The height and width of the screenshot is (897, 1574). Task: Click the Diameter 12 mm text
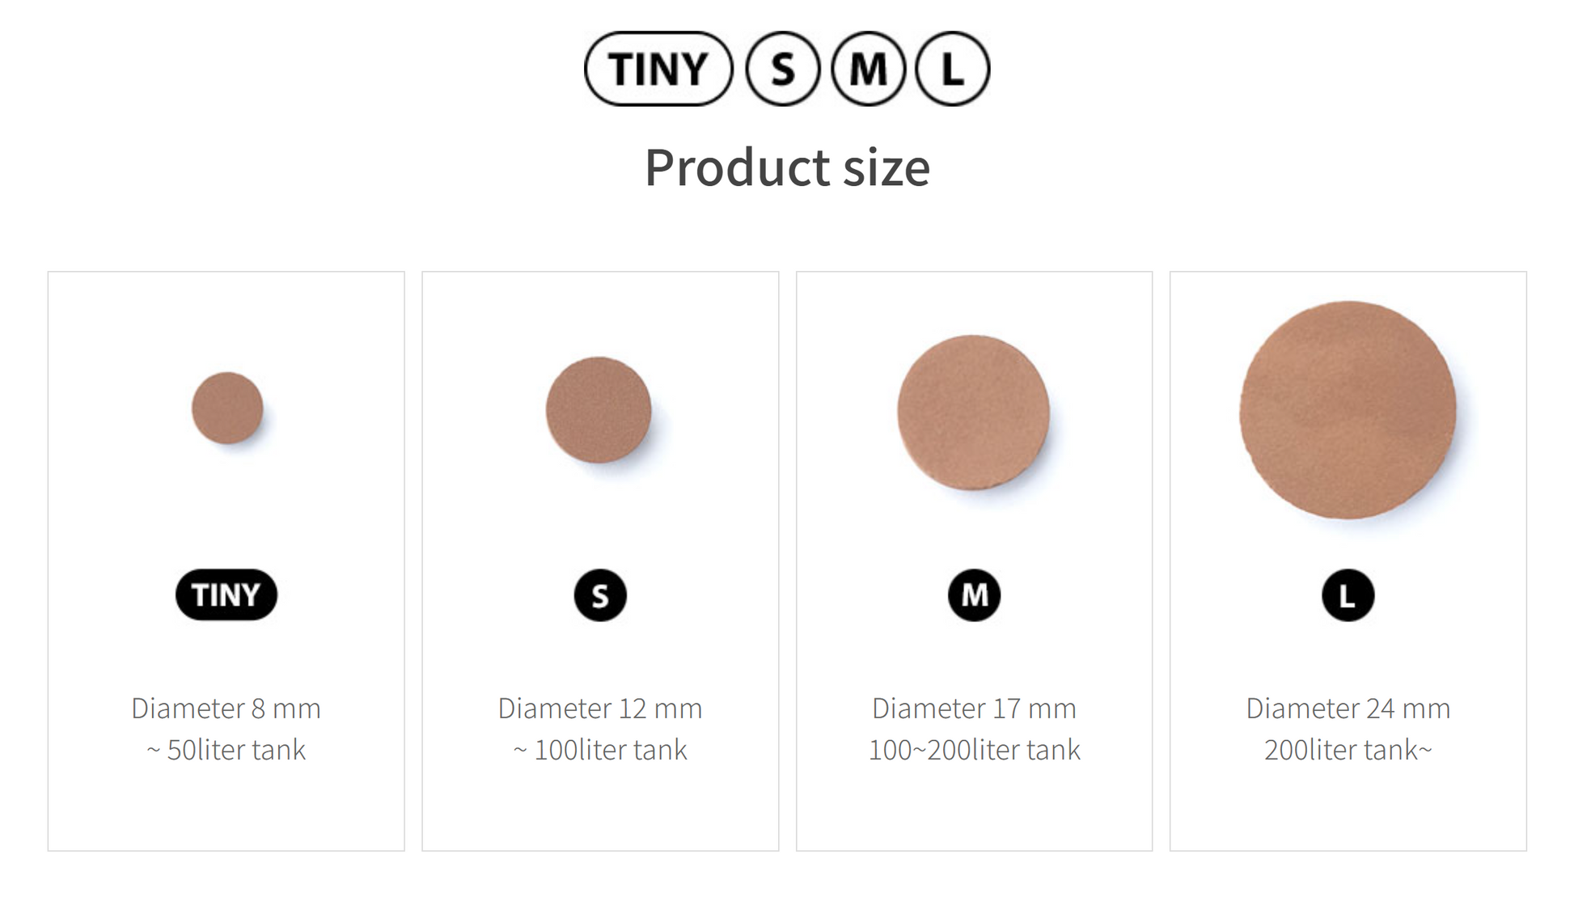600,709
